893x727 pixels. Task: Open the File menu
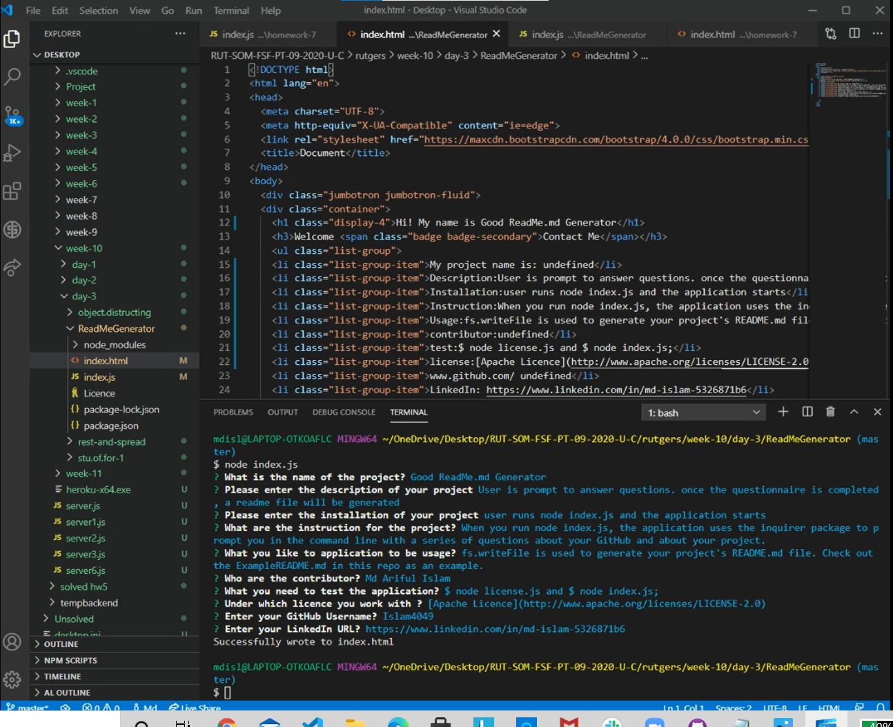point(33,10)
